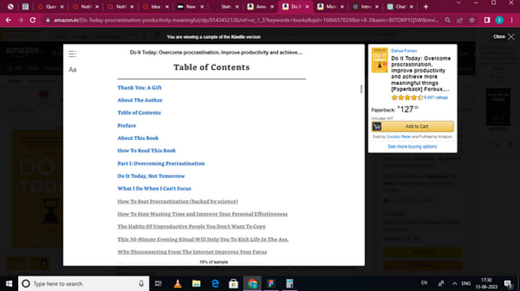Open How To Read This Book
The width and height of the screenshot is (520, 291).
(x=147, y=151)
